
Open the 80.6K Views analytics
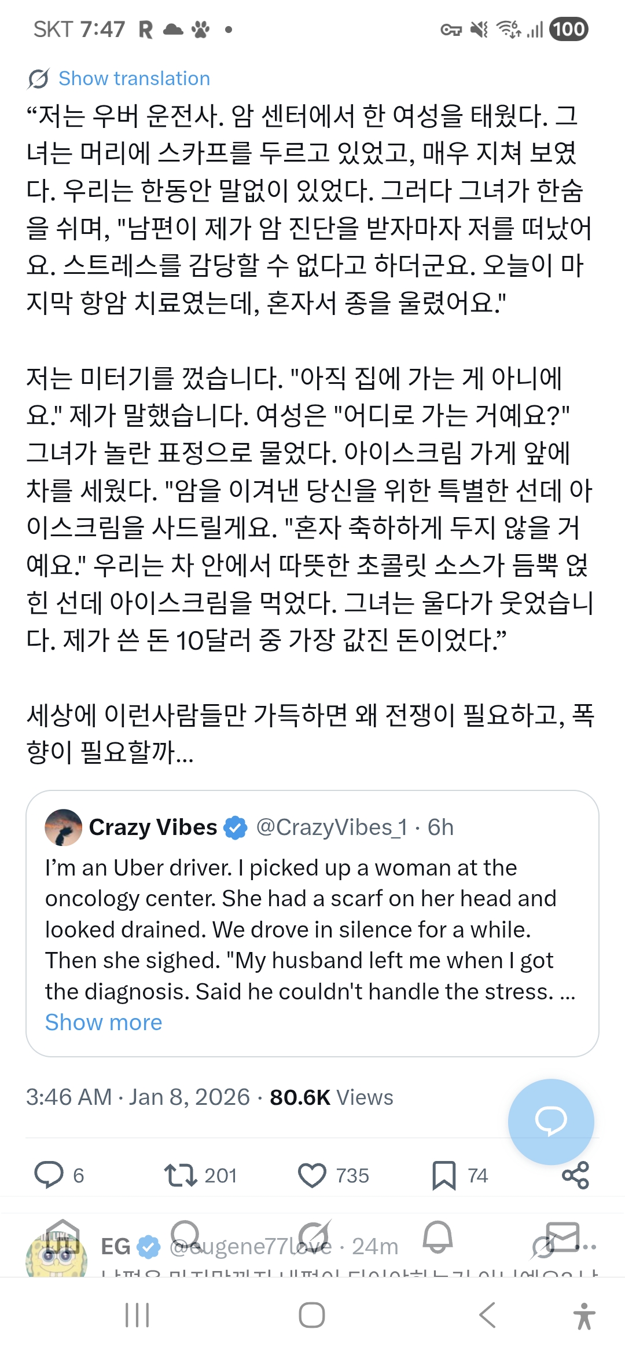coord(331,1097)
